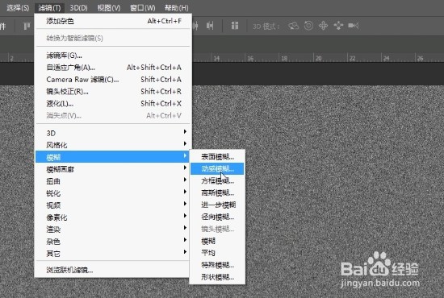
Task: Apply last filter 添加杂色
Action: [x=113, y=21]
